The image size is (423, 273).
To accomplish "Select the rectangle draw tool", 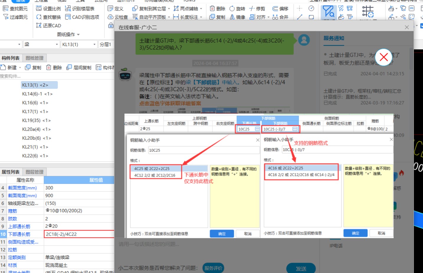I will tap(311, 17).
